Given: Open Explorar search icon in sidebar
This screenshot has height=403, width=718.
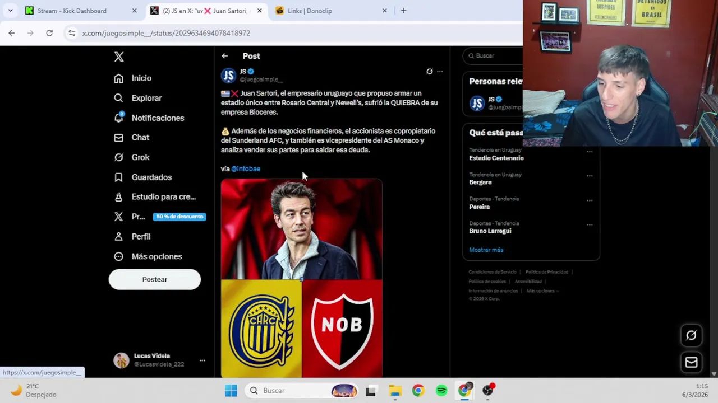Looking at the screenshot, I should [x=118, y=98].
